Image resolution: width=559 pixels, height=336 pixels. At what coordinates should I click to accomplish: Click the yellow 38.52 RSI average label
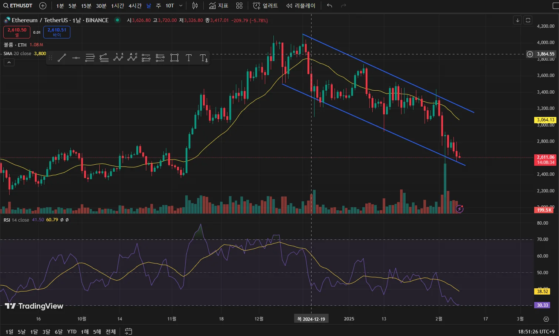[542, 291]
